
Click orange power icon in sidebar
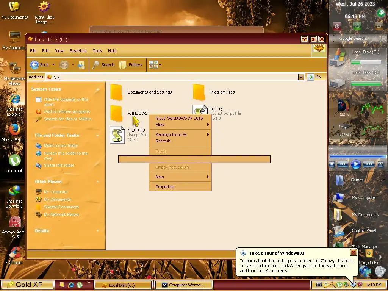(379, 26)
